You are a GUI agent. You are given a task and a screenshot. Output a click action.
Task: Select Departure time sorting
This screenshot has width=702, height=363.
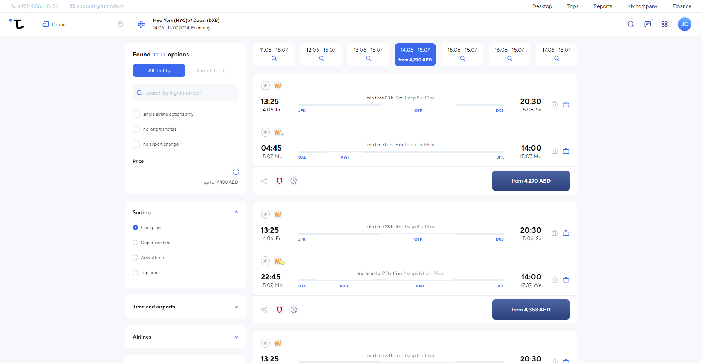(135, 243)
